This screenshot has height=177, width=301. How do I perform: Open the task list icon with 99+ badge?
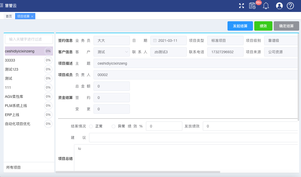tap(252, 6)
